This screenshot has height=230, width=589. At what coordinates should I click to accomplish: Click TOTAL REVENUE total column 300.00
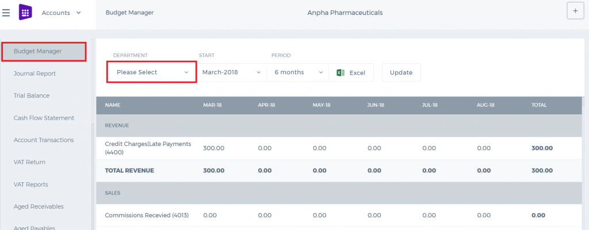542,171
